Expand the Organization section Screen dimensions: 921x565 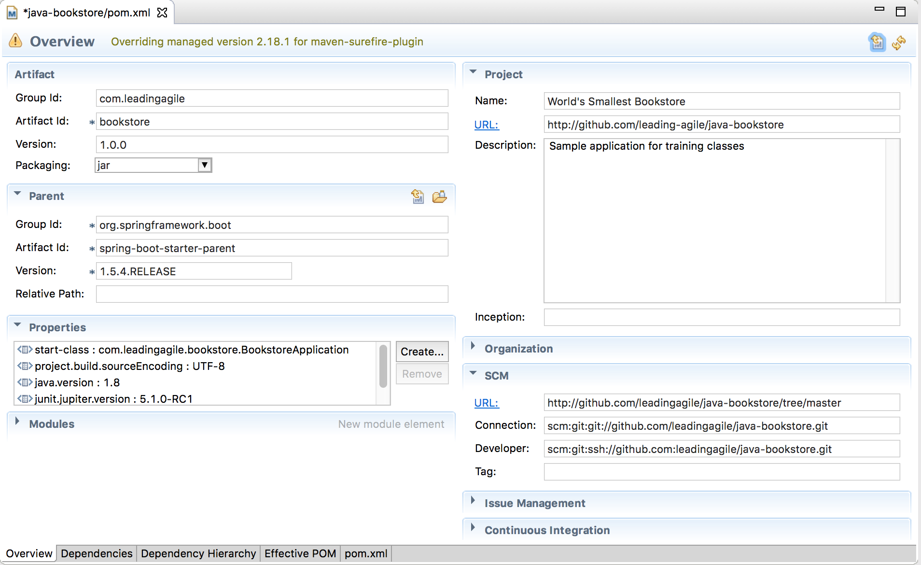tap(474, 346)
